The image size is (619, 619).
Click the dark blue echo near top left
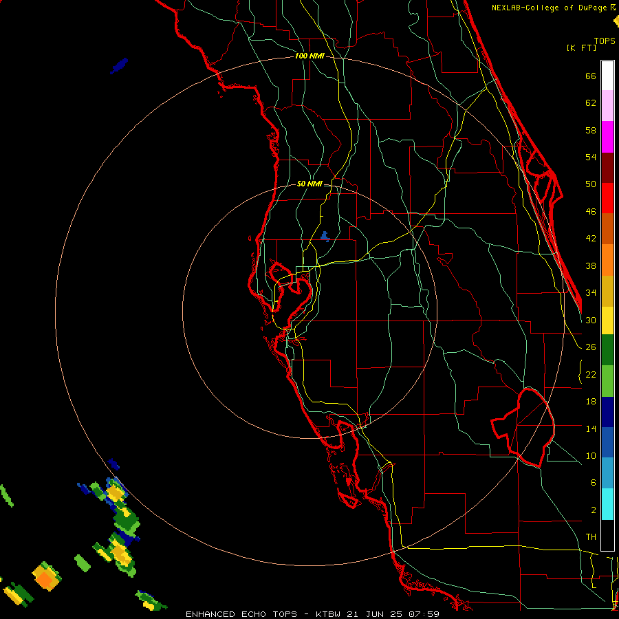[x=119, y=65]
